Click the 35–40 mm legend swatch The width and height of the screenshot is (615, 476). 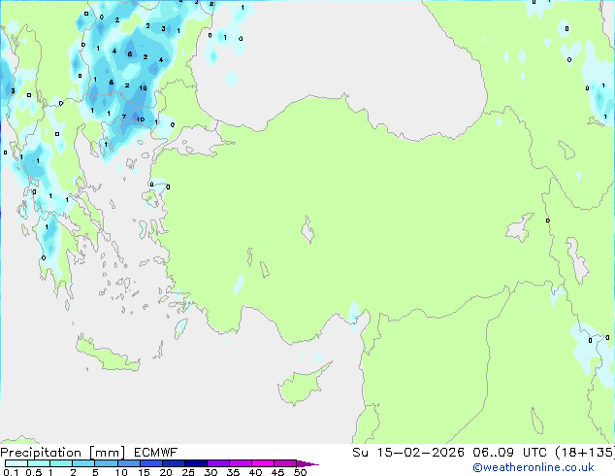[x=241, y=463]
